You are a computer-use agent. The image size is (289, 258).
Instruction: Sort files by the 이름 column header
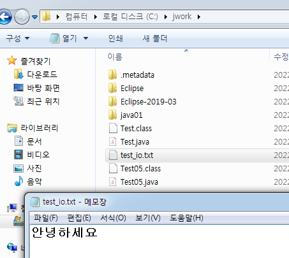pyautogui.click(x=115, y=57)
